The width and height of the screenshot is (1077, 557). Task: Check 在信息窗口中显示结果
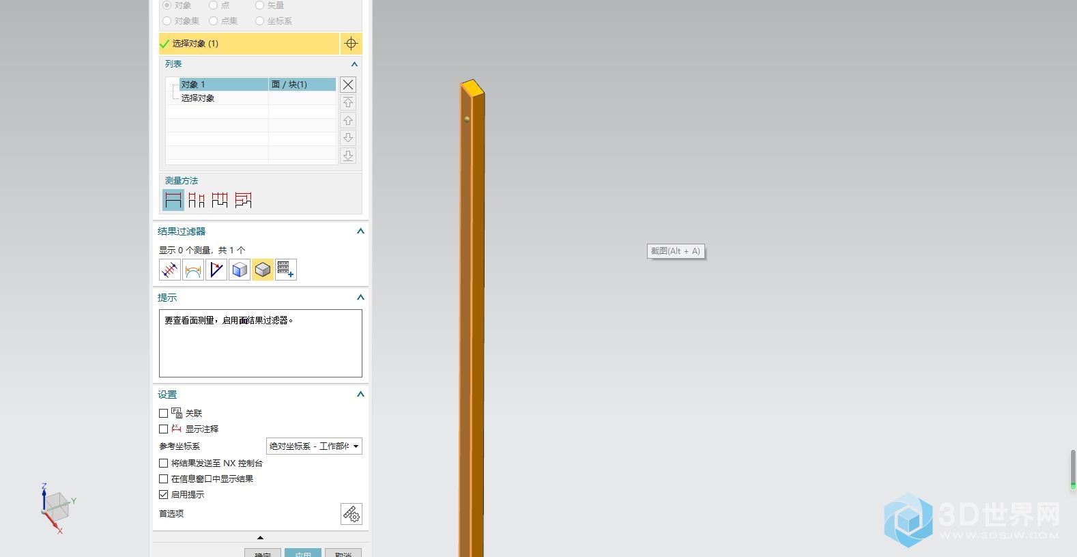pos(163,479)
